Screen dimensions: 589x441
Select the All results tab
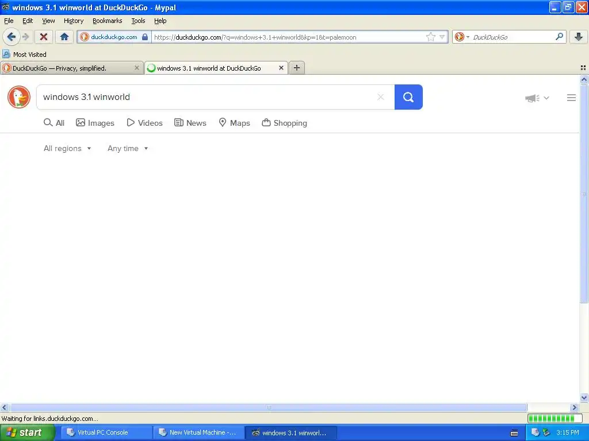pyautogui.click(x=54, y=123)
